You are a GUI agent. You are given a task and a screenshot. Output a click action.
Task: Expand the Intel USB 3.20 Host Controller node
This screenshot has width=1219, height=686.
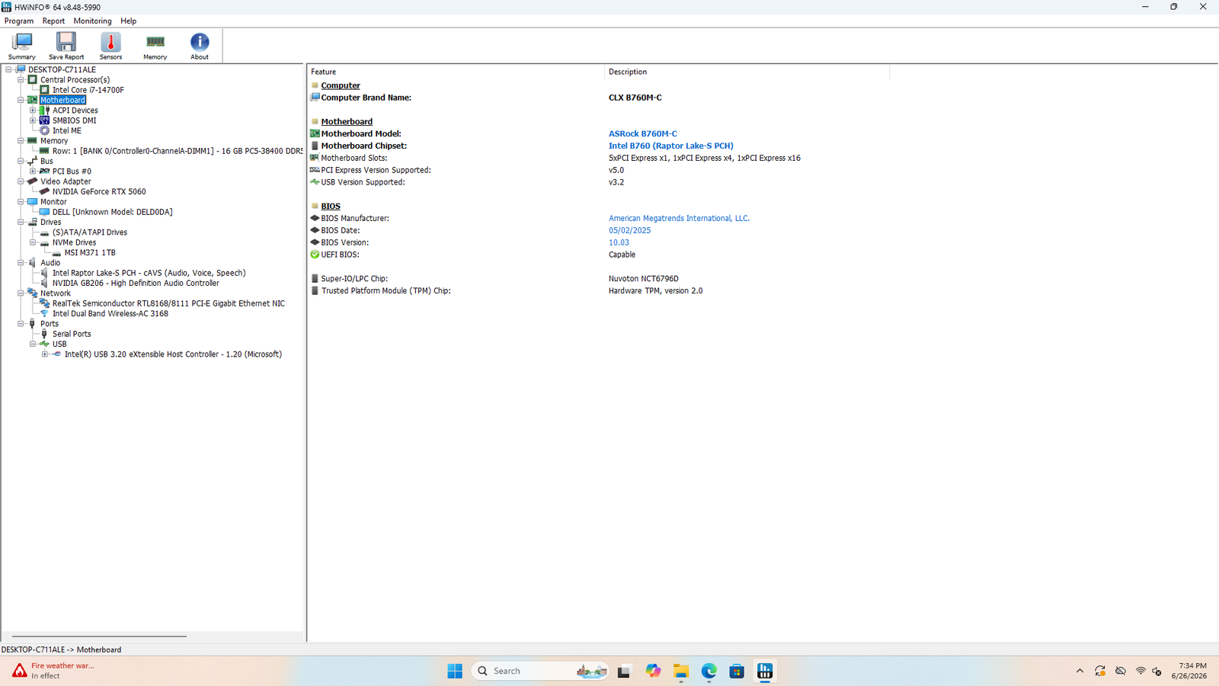tap(45, 354)
